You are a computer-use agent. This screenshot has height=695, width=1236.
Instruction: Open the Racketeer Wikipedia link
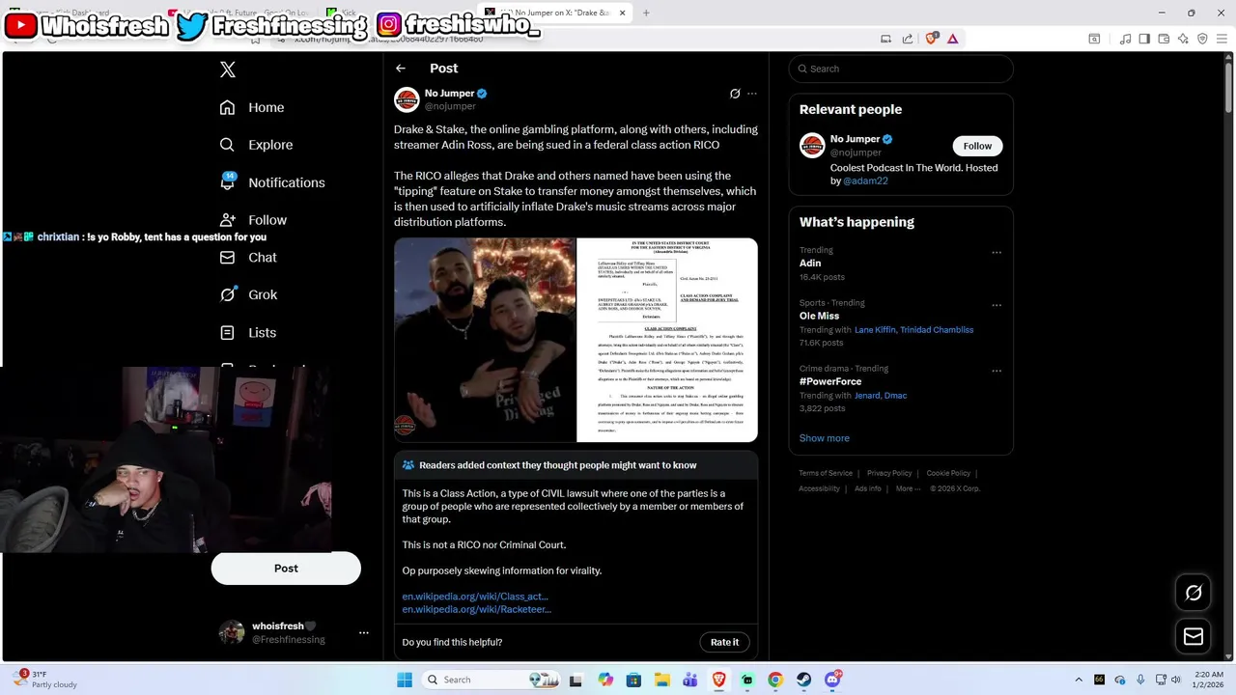[477, 609]
